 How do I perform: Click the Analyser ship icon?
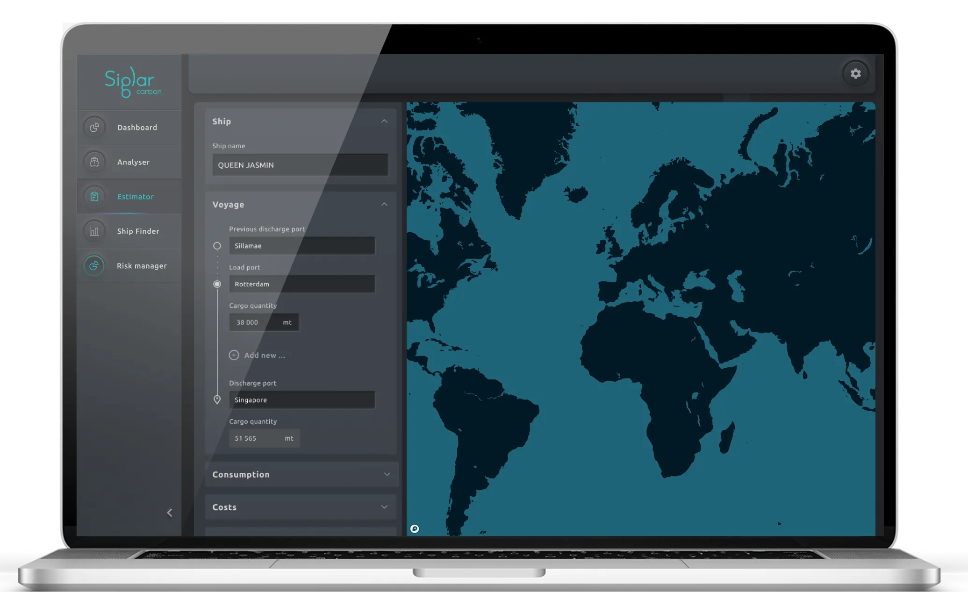94,162
